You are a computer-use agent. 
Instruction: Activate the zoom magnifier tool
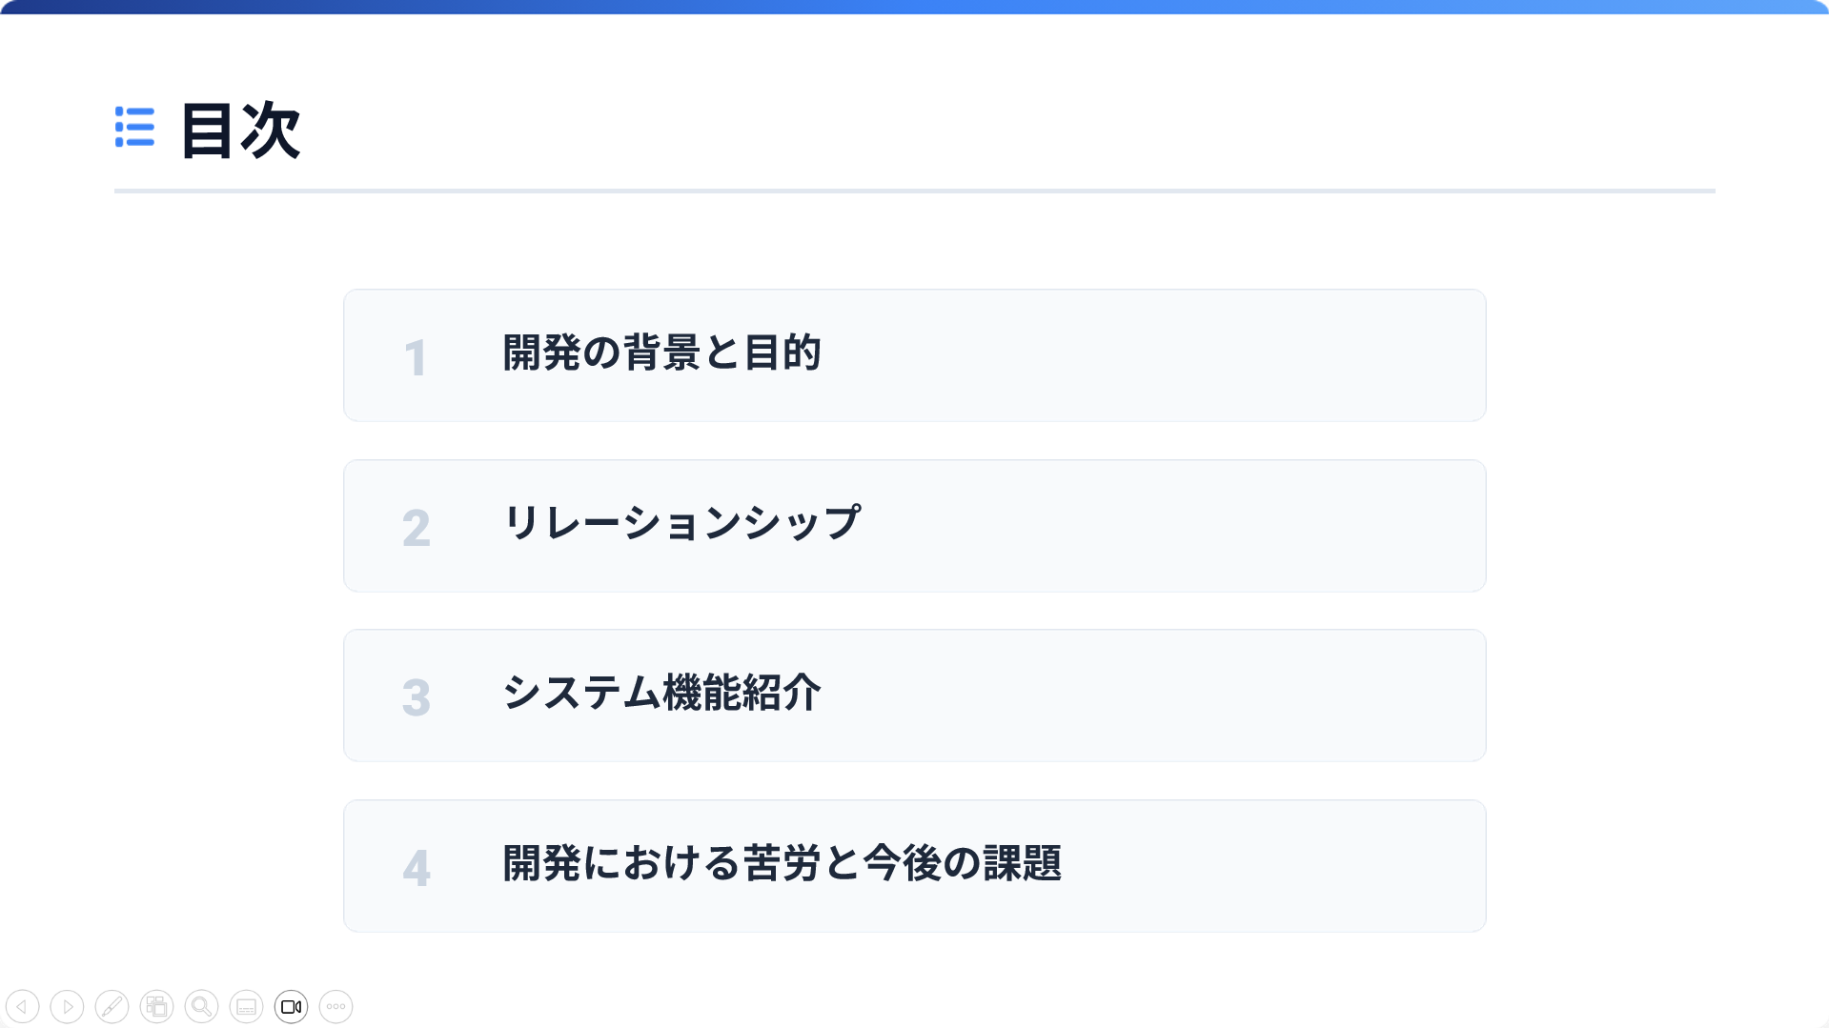[x=201, y=1006]
